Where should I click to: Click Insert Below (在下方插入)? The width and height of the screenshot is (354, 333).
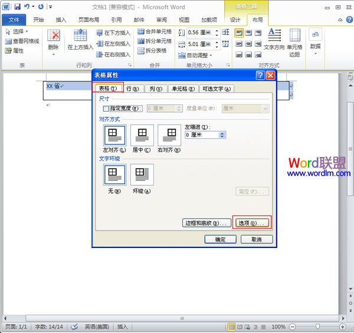[113, 33]
